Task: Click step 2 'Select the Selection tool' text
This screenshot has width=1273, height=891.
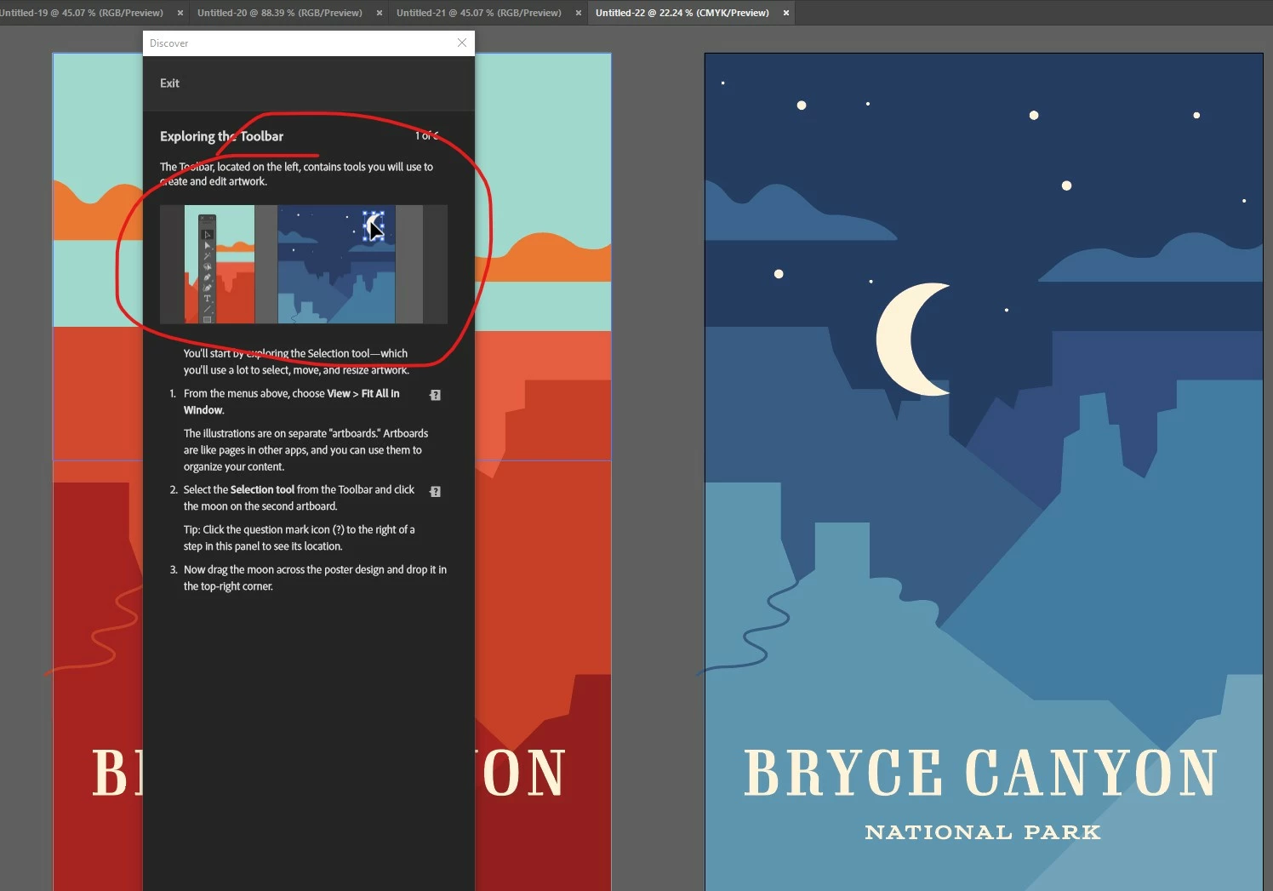Action: 299,498
